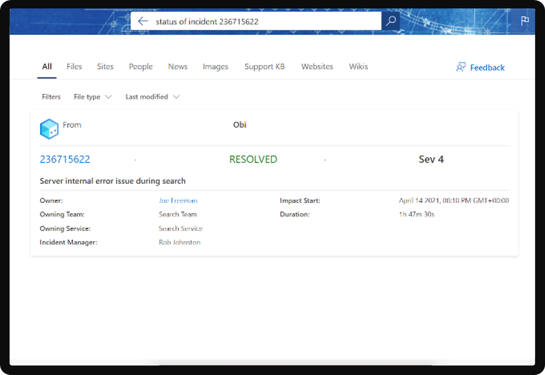The height and width of the screenshot is (375, 545).
Task: Click the blue cube bot icon
Action: coord(49,129)
